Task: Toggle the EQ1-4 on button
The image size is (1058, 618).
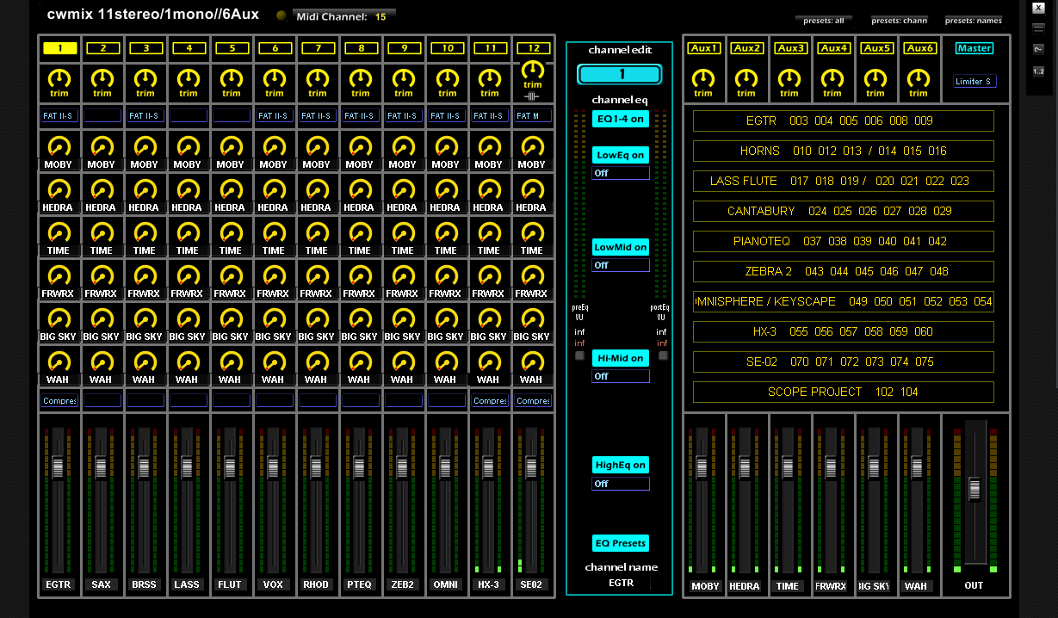Action: point(620,119)
